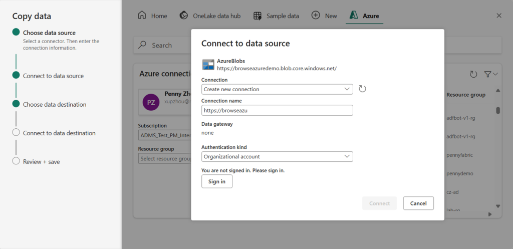Click the AzureBlobs connector icon

coord(208,65)
